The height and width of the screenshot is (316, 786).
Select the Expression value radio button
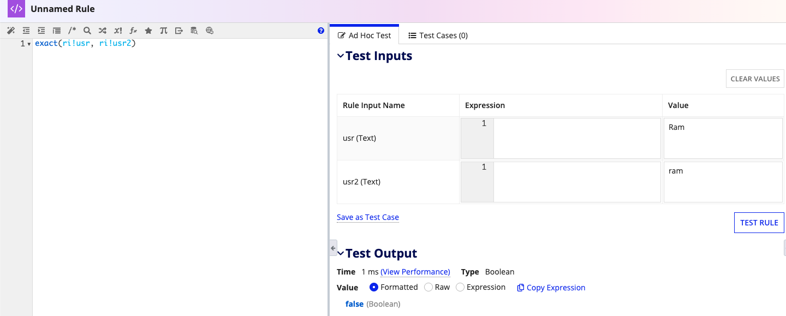460,287
